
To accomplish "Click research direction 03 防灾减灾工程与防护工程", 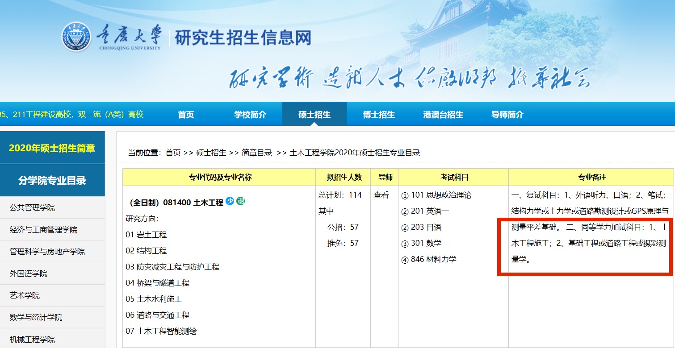I will (x=172, y=267).
